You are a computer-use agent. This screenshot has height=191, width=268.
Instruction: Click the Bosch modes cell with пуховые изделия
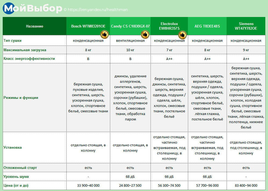pyautogui.click(x=88, y=98)
